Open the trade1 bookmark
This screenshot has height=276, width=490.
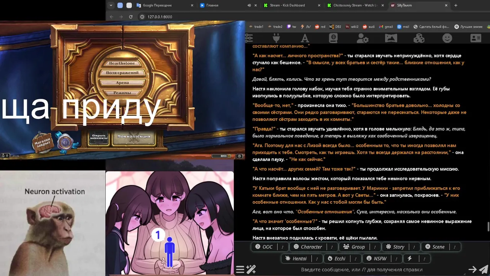pos(256,27)
